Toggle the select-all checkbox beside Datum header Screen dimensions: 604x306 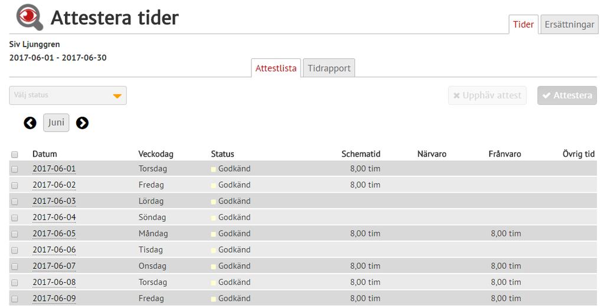point(15,154)
